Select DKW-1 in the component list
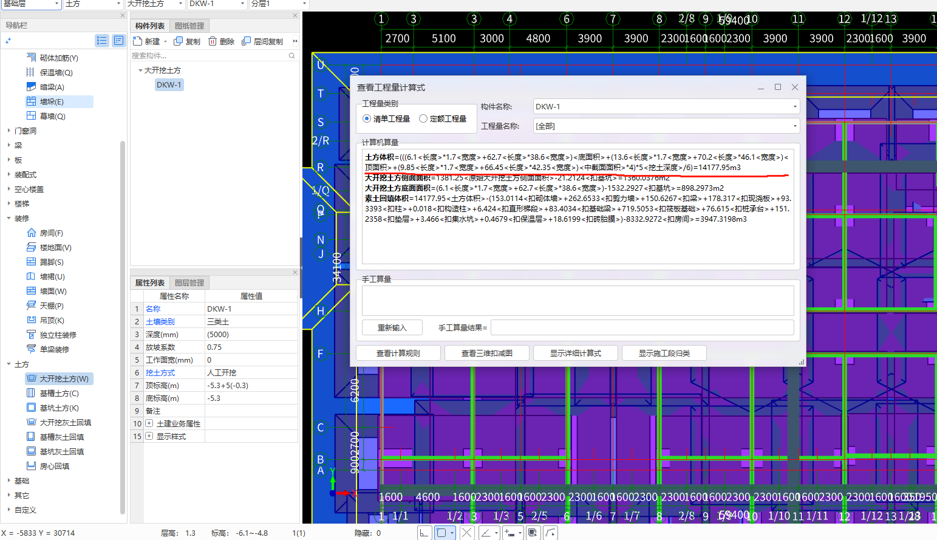This screenshot has width=937, height=540. [169, 84]
